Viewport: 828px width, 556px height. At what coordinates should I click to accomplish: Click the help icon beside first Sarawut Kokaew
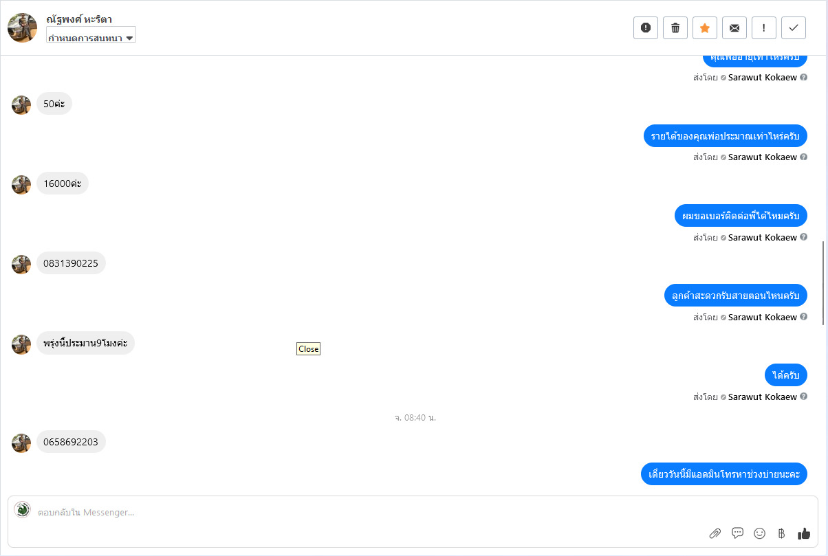tap(803, 78)
